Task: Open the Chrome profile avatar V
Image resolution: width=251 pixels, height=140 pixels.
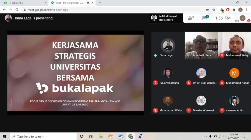Action: pos(240,10)
